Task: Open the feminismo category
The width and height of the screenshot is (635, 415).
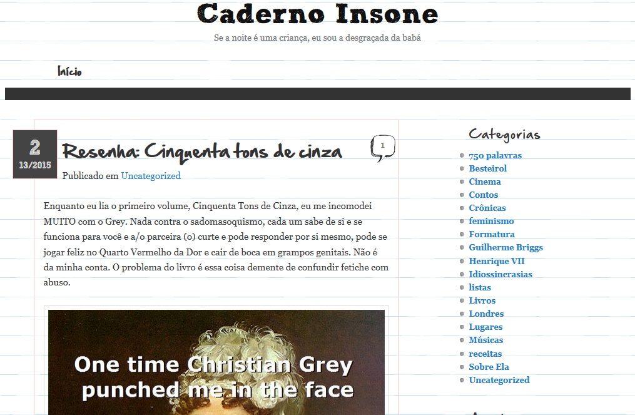Action: click(491, 221)
